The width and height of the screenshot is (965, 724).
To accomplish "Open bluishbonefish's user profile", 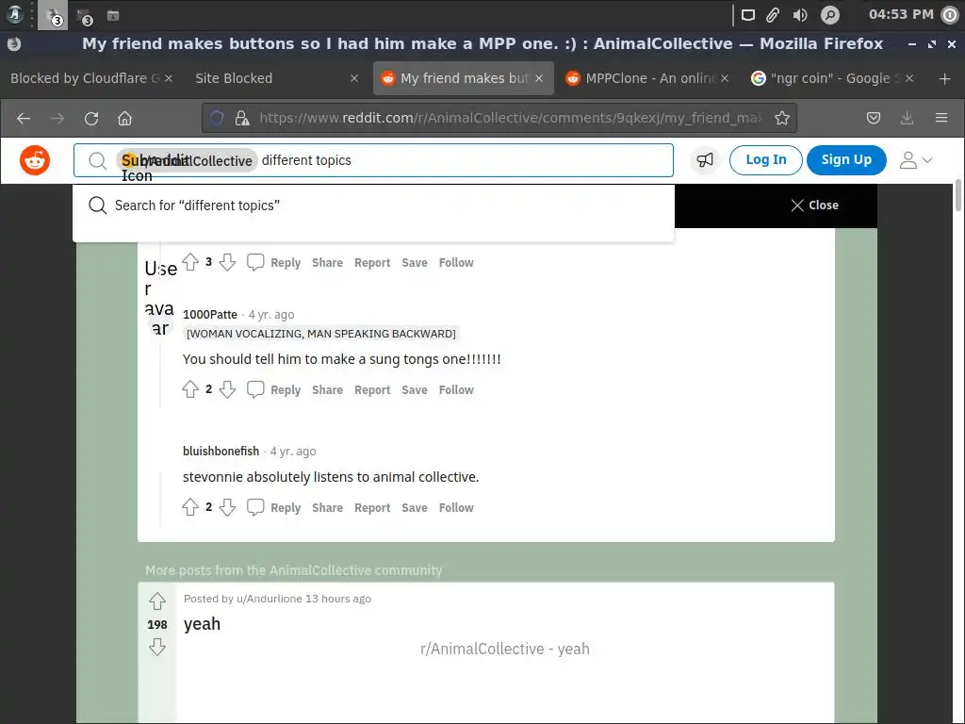I will click(221, 452).
